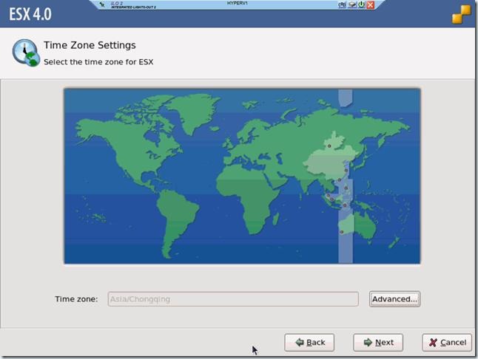The height and width of the screenshot is (359, 478).
Task: Click the virtual drive icon in iLO toolbar
Action: pos(352,4)
